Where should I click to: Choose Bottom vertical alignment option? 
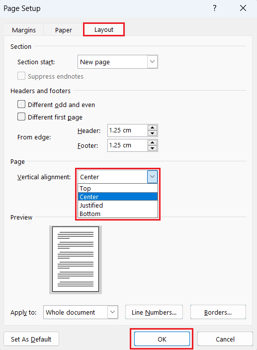click(118, 214)
